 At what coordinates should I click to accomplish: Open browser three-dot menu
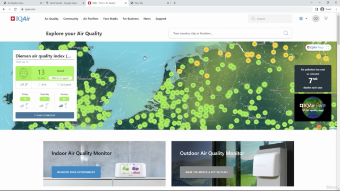pyautogui.click(x=336, y=9)
